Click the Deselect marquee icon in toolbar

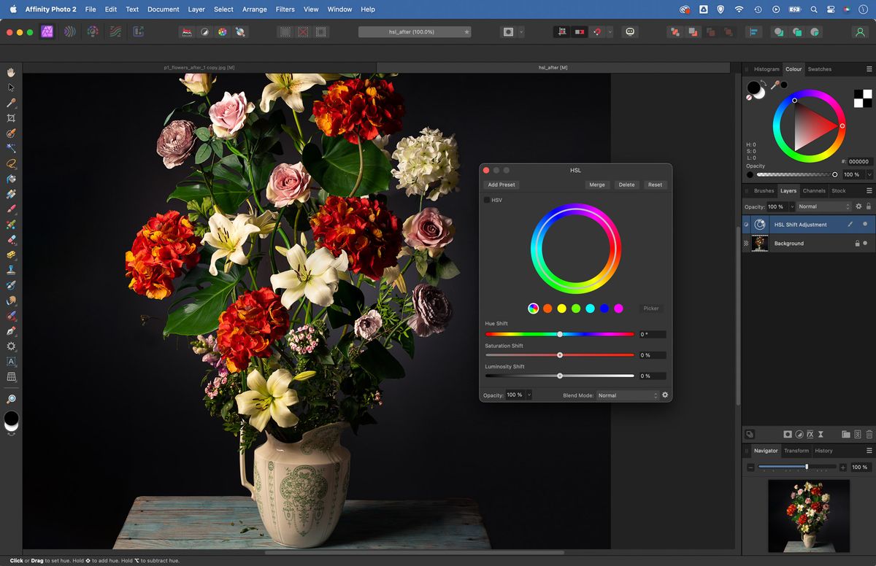tap(302, 31)
